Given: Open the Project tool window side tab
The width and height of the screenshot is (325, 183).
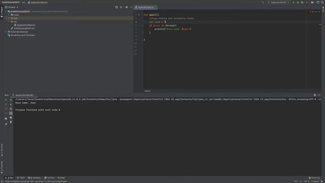Looking at the screenshot, I should (2, 12).
